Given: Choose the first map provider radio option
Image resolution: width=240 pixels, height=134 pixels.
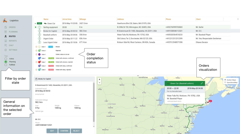Looking at the screenshot, I should point(225,80).
